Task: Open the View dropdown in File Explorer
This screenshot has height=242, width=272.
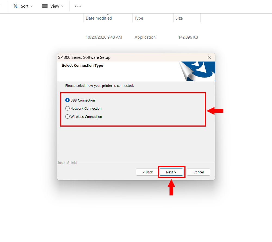Action: pyautogui.click(x=53, y=6)
